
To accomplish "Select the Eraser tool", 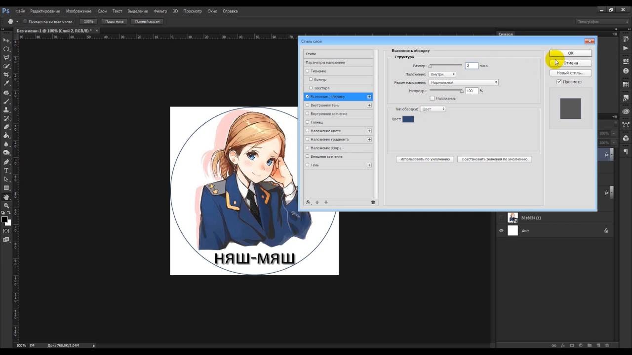I will click(x=6, y=127).
